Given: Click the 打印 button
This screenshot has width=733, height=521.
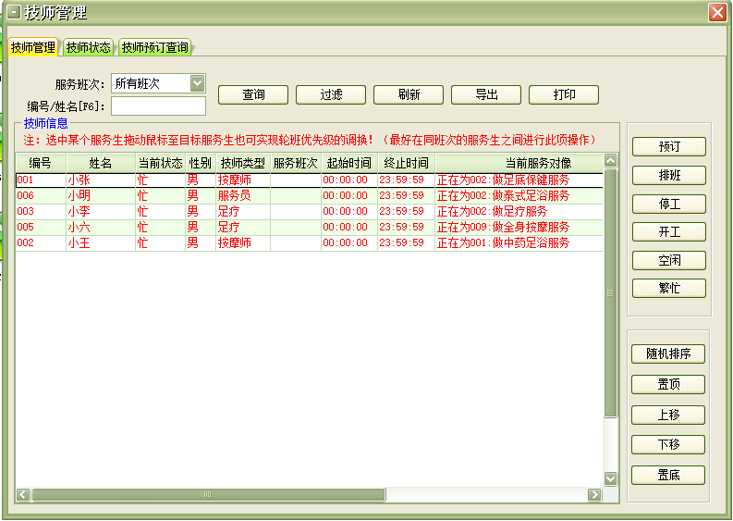Looking at the screenshot, I should click(x=564, y=94).
